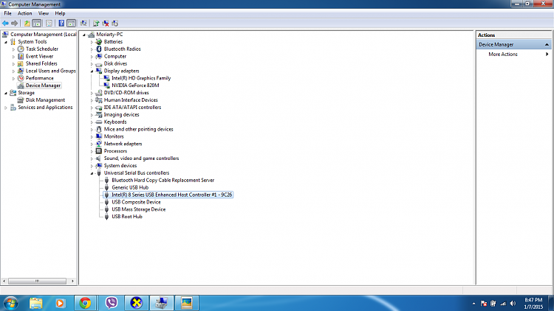Screen dimensions: 554x311
Task: Open Properties via the toolbar icon
Action: 49,24
